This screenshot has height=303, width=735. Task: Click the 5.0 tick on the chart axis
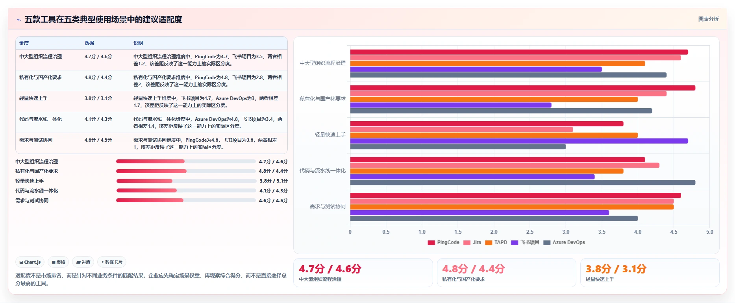[709, 232]
